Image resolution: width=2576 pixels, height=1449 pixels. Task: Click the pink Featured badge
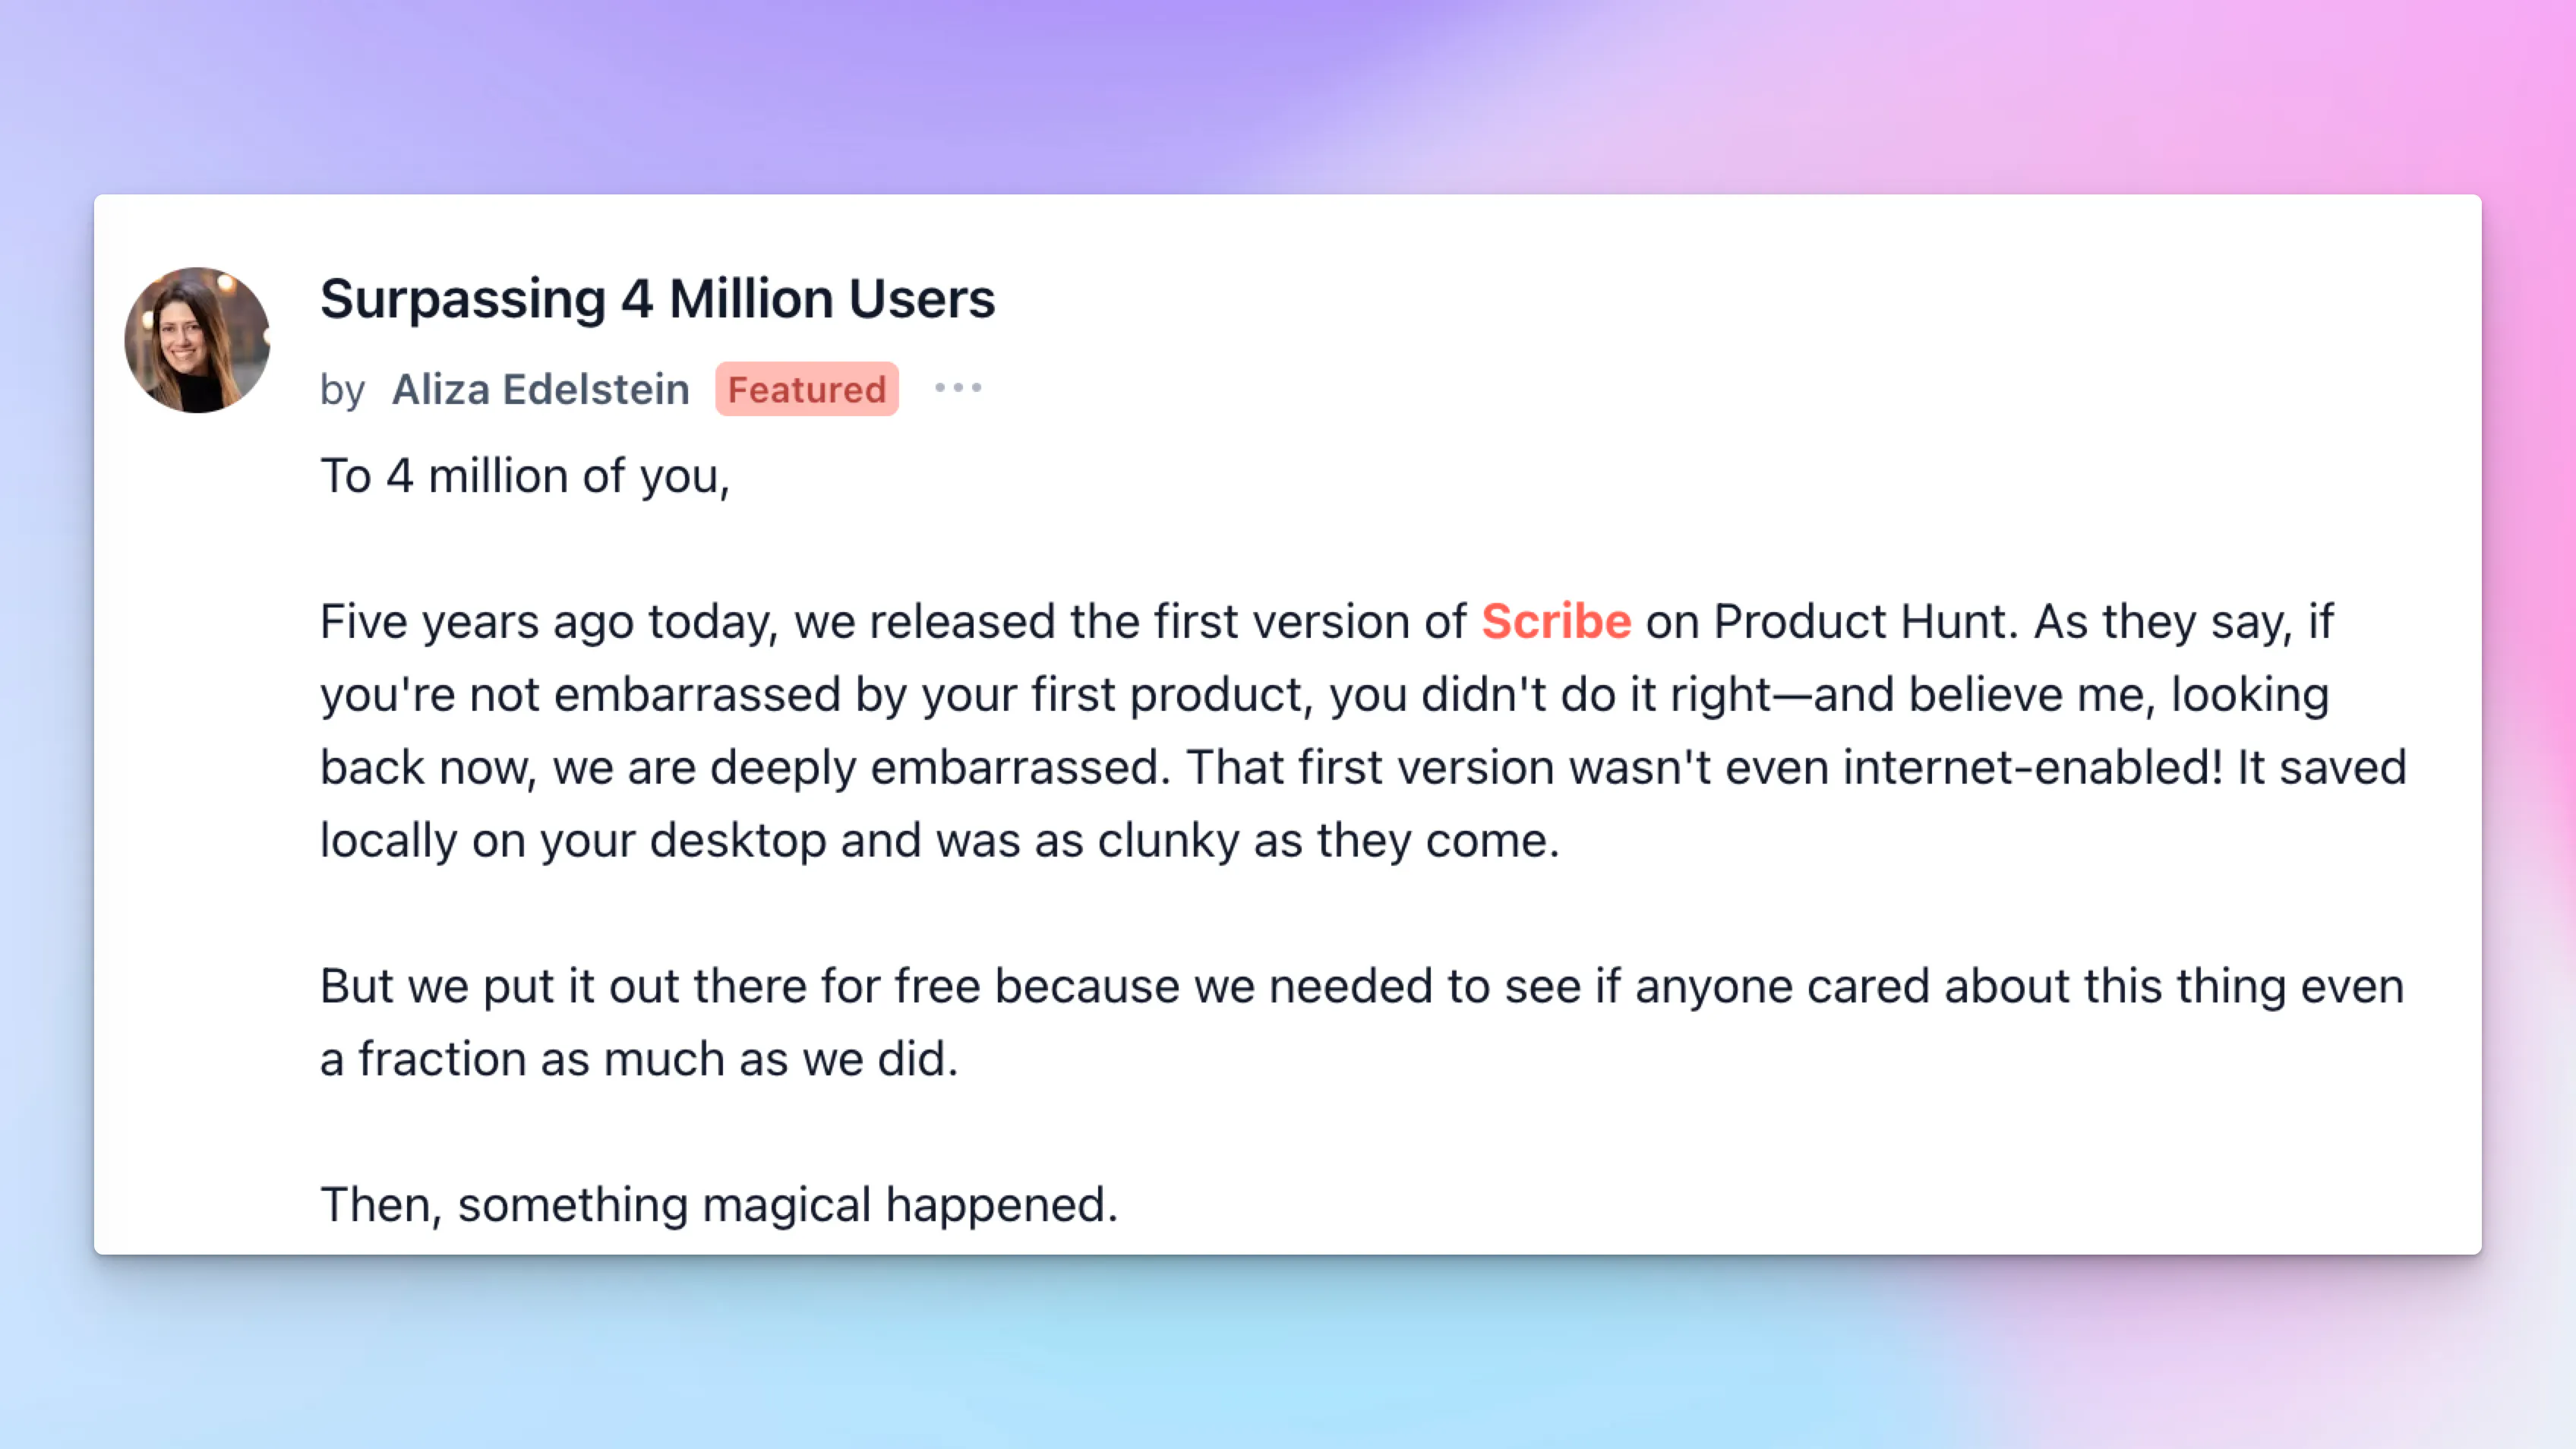(807, 389)
